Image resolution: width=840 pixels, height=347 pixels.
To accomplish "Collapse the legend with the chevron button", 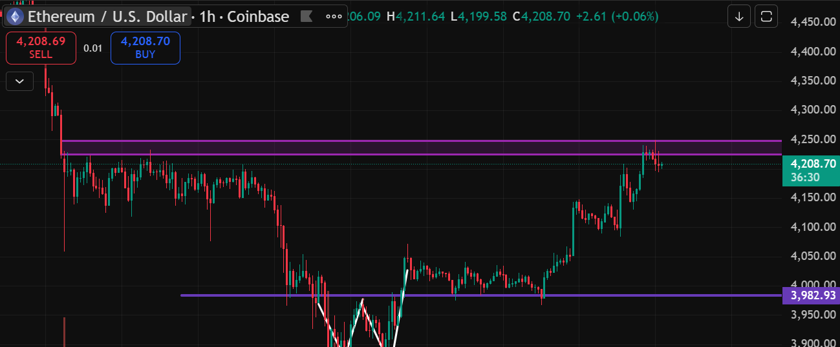I will 19,81.
